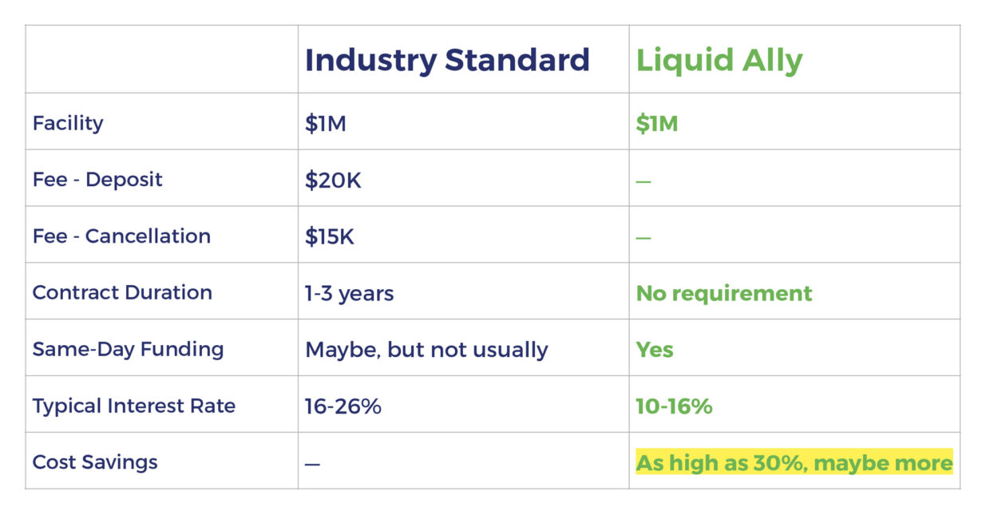This screenshot has height=515, width=990.
Task: Click the 'Maybe, but not usually' cell
Action: coord(426,350)
